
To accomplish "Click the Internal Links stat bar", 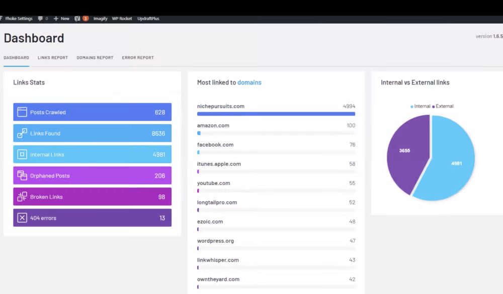I will (x=93, y=154).
